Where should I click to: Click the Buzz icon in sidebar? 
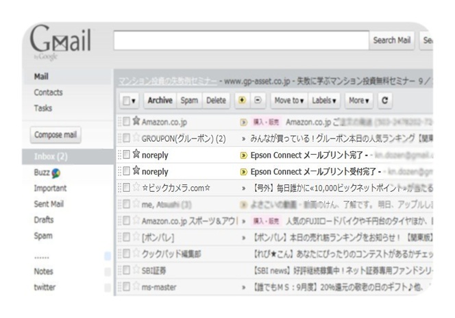56,173
